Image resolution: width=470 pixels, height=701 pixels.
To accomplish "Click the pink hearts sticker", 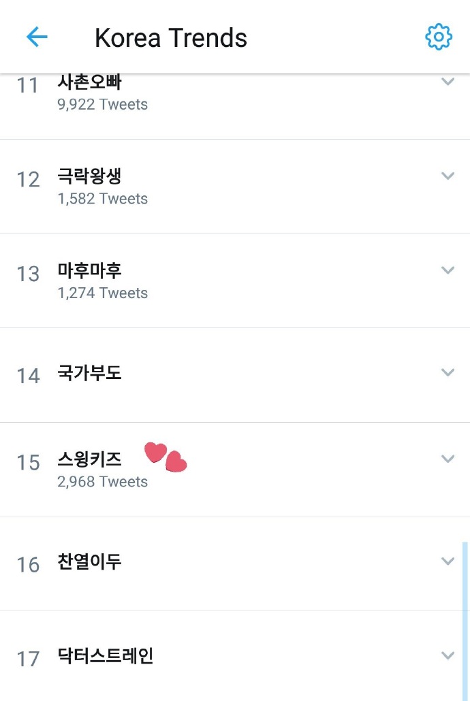I will (166, 457).
